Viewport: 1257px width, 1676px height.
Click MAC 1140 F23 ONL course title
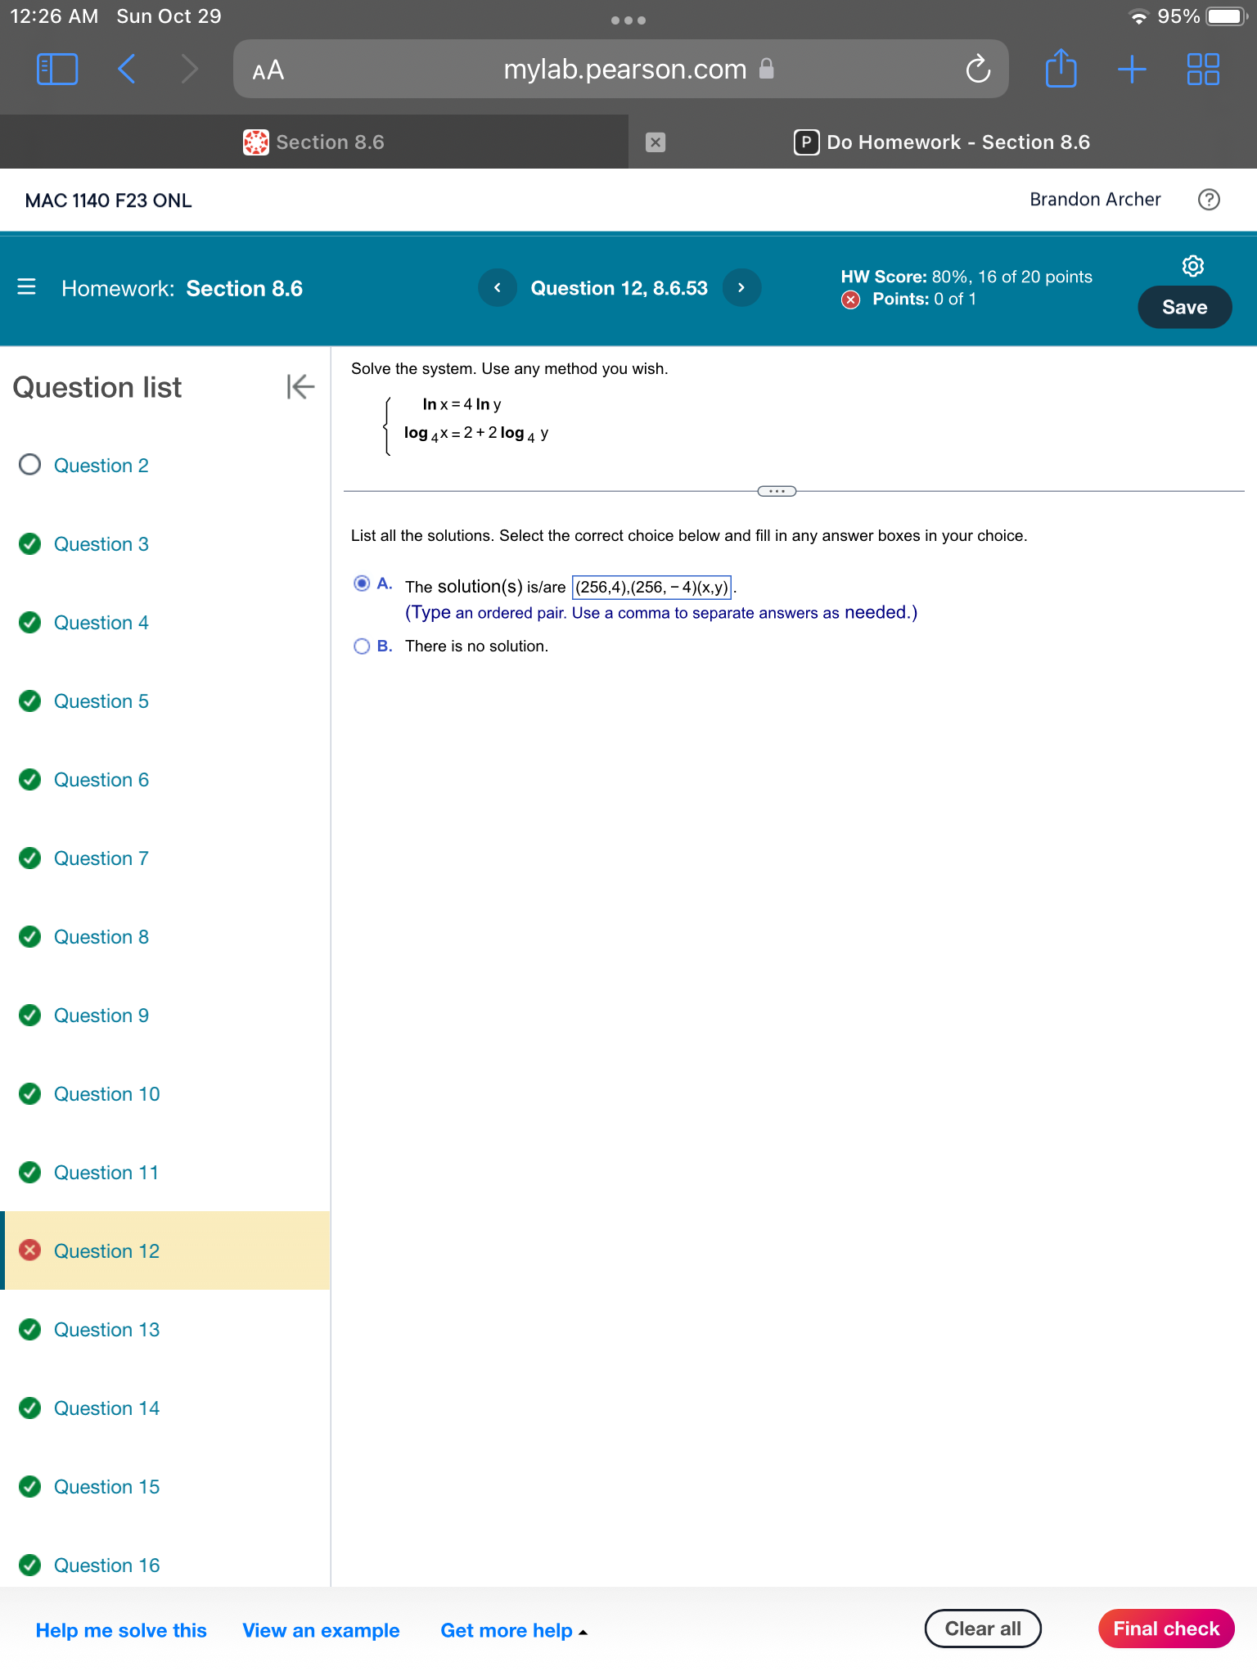tap(109, 200)
